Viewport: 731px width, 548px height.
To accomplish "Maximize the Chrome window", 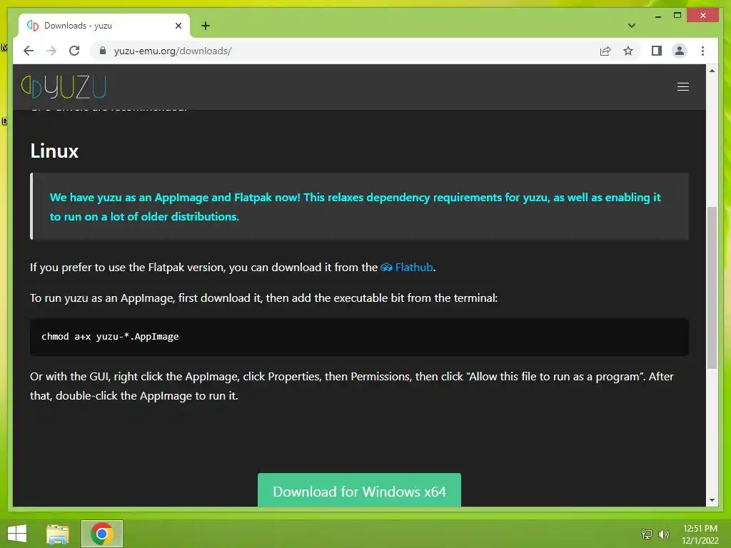I will click(x=677, y=16).
